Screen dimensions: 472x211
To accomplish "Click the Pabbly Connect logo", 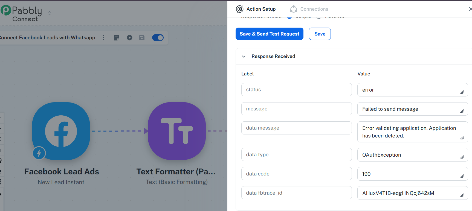I will pos(21,13).
